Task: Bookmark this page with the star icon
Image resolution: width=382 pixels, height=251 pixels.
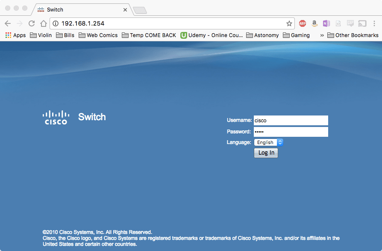Action: pos(289,23)
